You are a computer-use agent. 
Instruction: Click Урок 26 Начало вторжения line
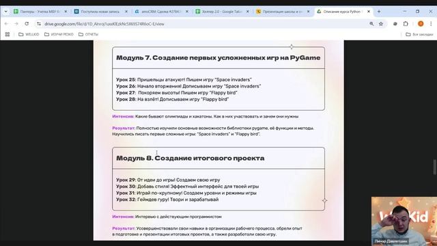coord(188,86)
